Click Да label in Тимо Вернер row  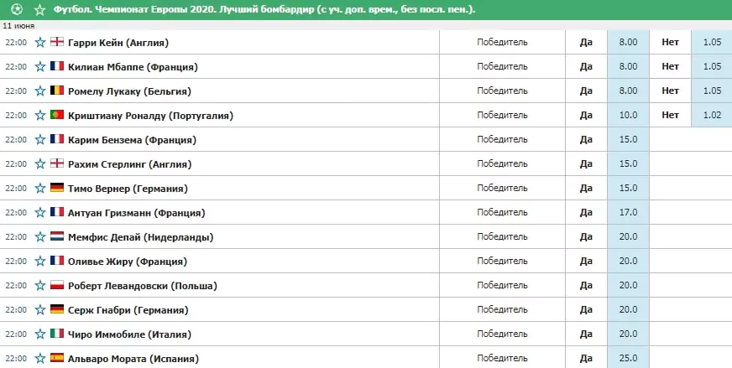tap(586, 188)
